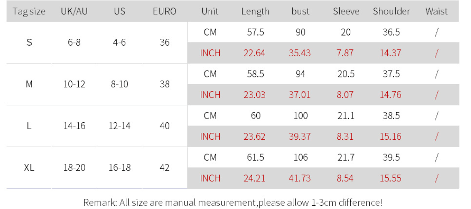Screen dimensions: 471x209
Task: Click the 100 bust value
Action: pyautogui.click(x=301, y=116)
